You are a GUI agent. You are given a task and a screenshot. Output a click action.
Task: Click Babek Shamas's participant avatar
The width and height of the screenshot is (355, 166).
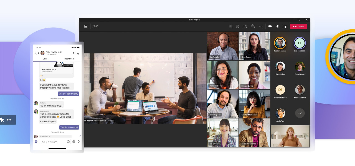pos(280,43)
